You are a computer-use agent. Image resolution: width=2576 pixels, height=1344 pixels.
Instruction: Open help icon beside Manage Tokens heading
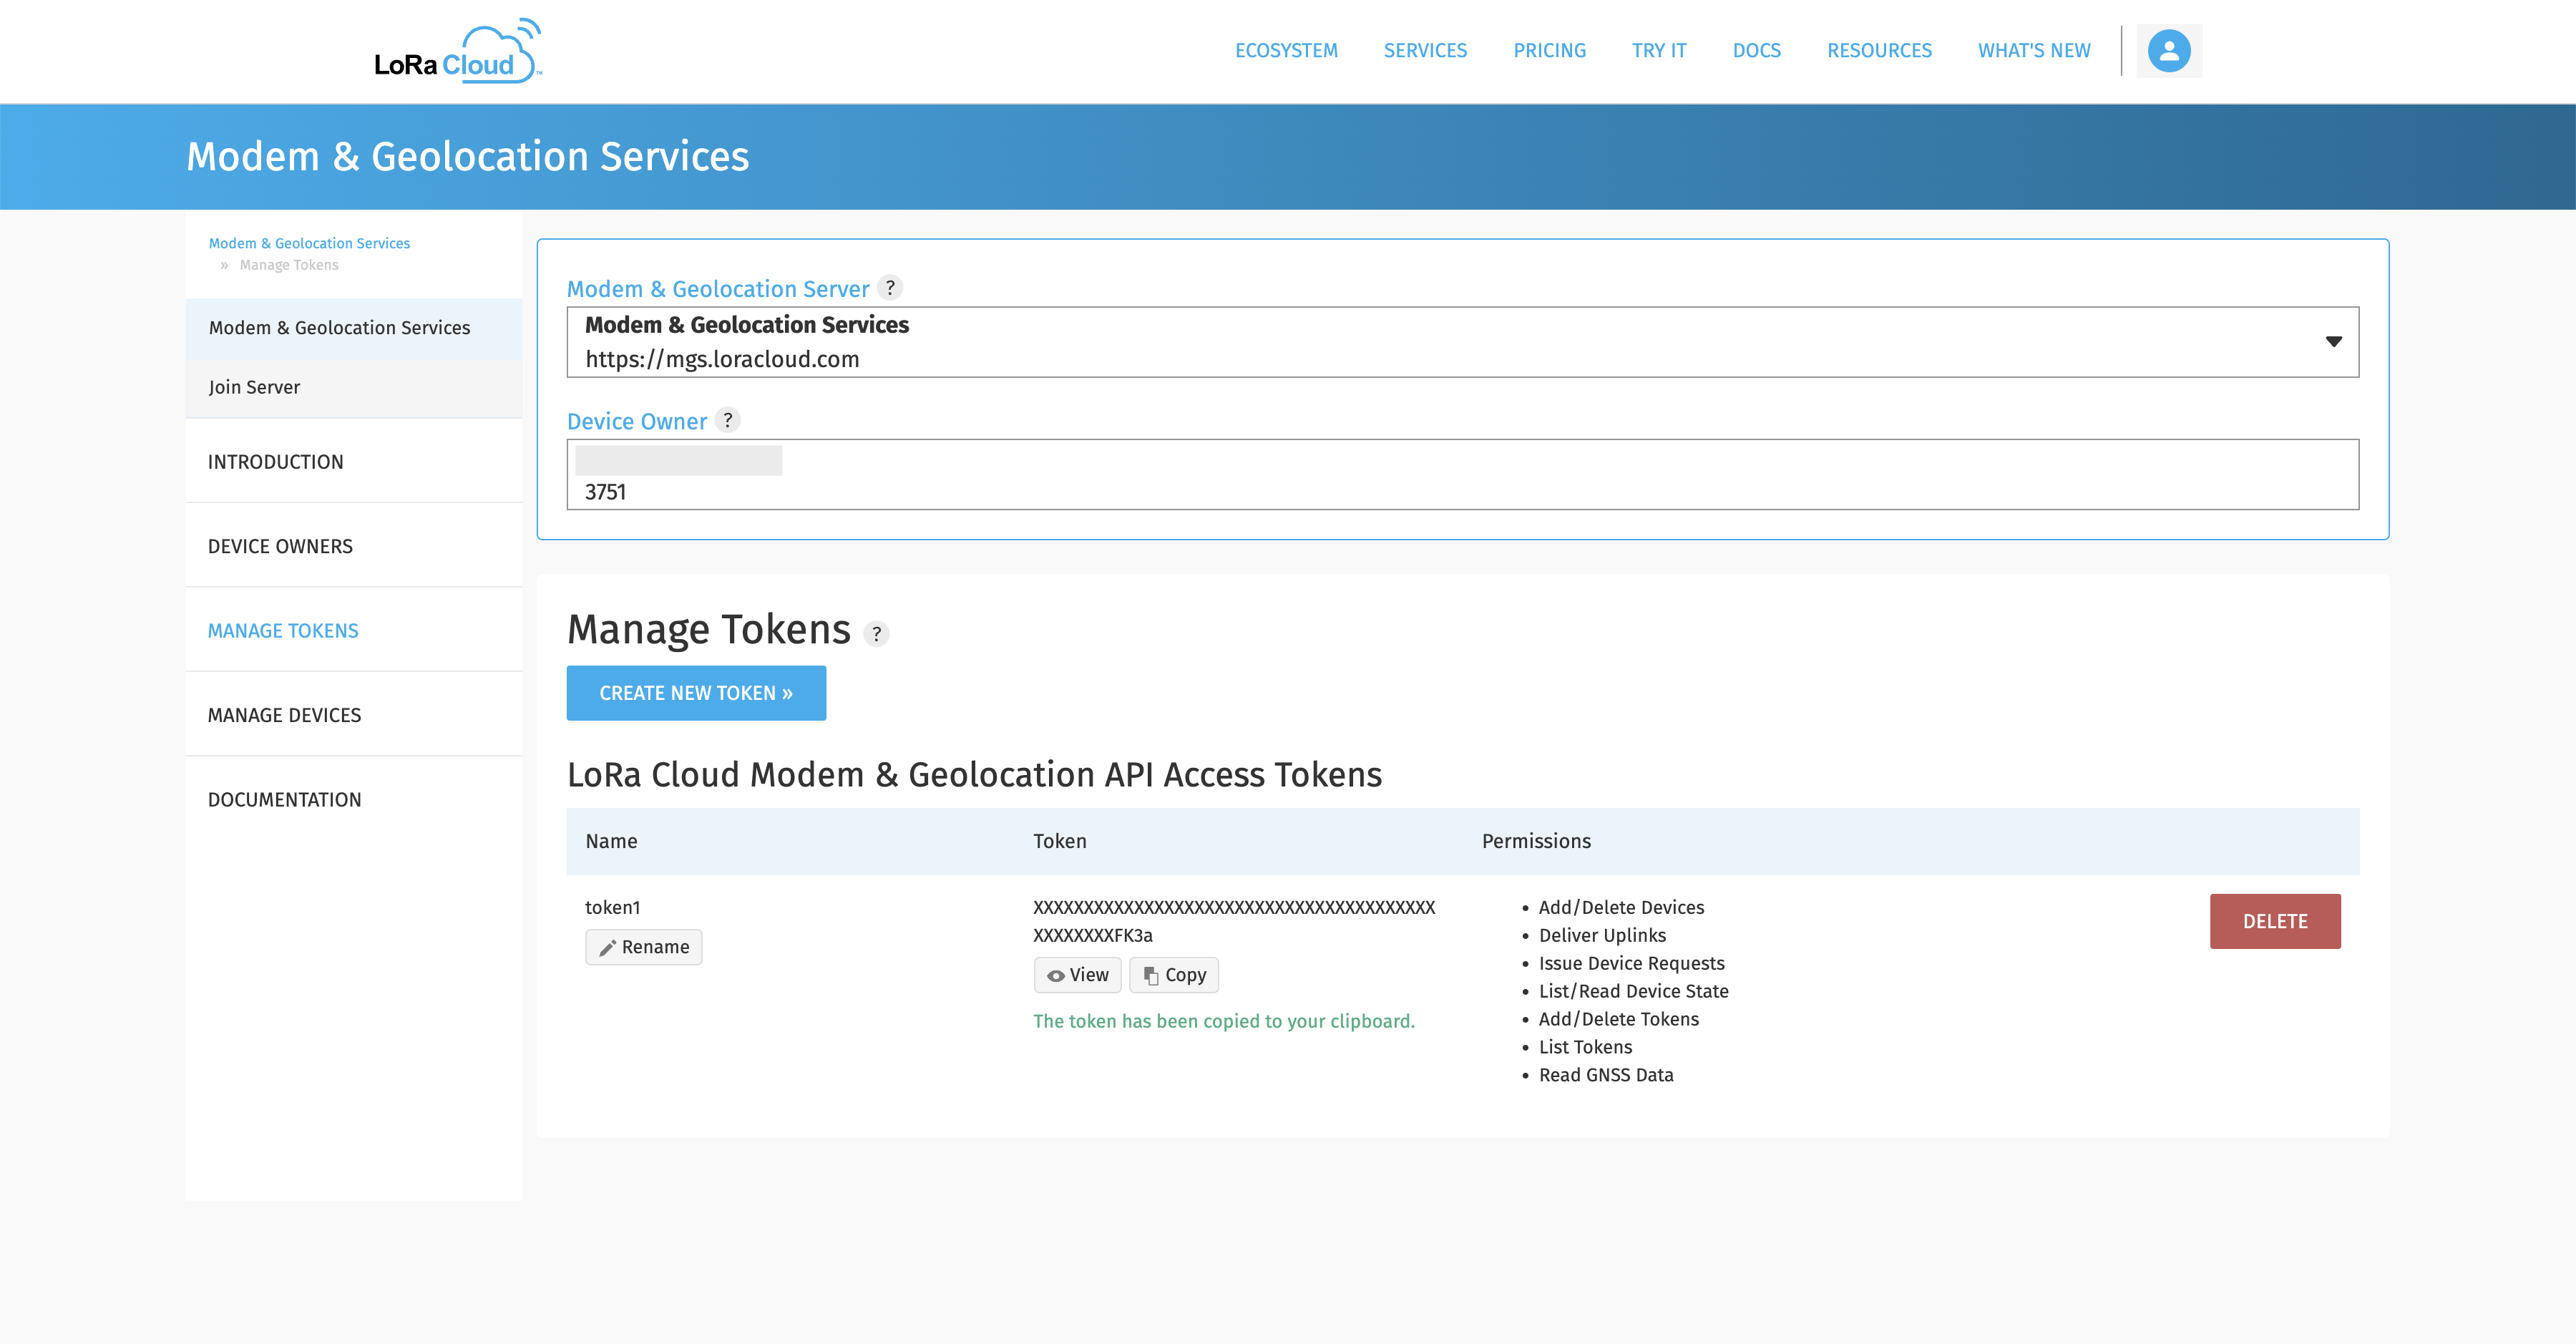pos(876,634)
